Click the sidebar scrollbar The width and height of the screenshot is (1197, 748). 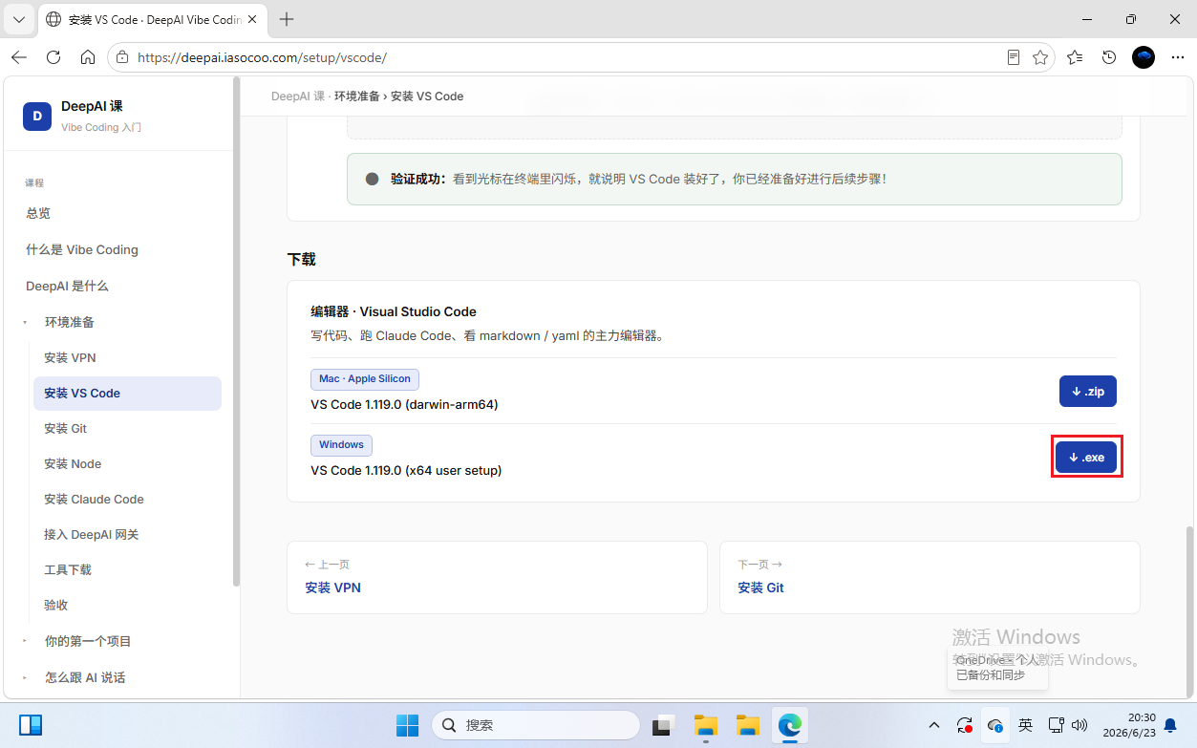tap(236, 331)
